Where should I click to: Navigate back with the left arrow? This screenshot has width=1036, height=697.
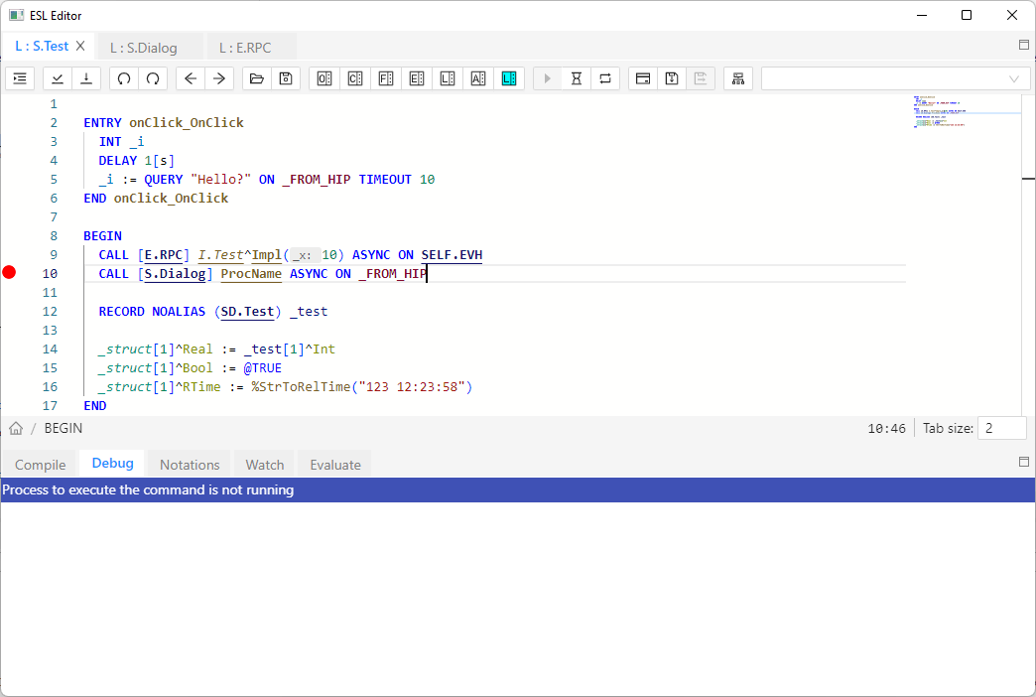click(x=191, y=78)
